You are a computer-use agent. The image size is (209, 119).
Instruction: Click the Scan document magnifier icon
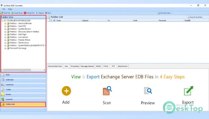click(x=107, y=91)
